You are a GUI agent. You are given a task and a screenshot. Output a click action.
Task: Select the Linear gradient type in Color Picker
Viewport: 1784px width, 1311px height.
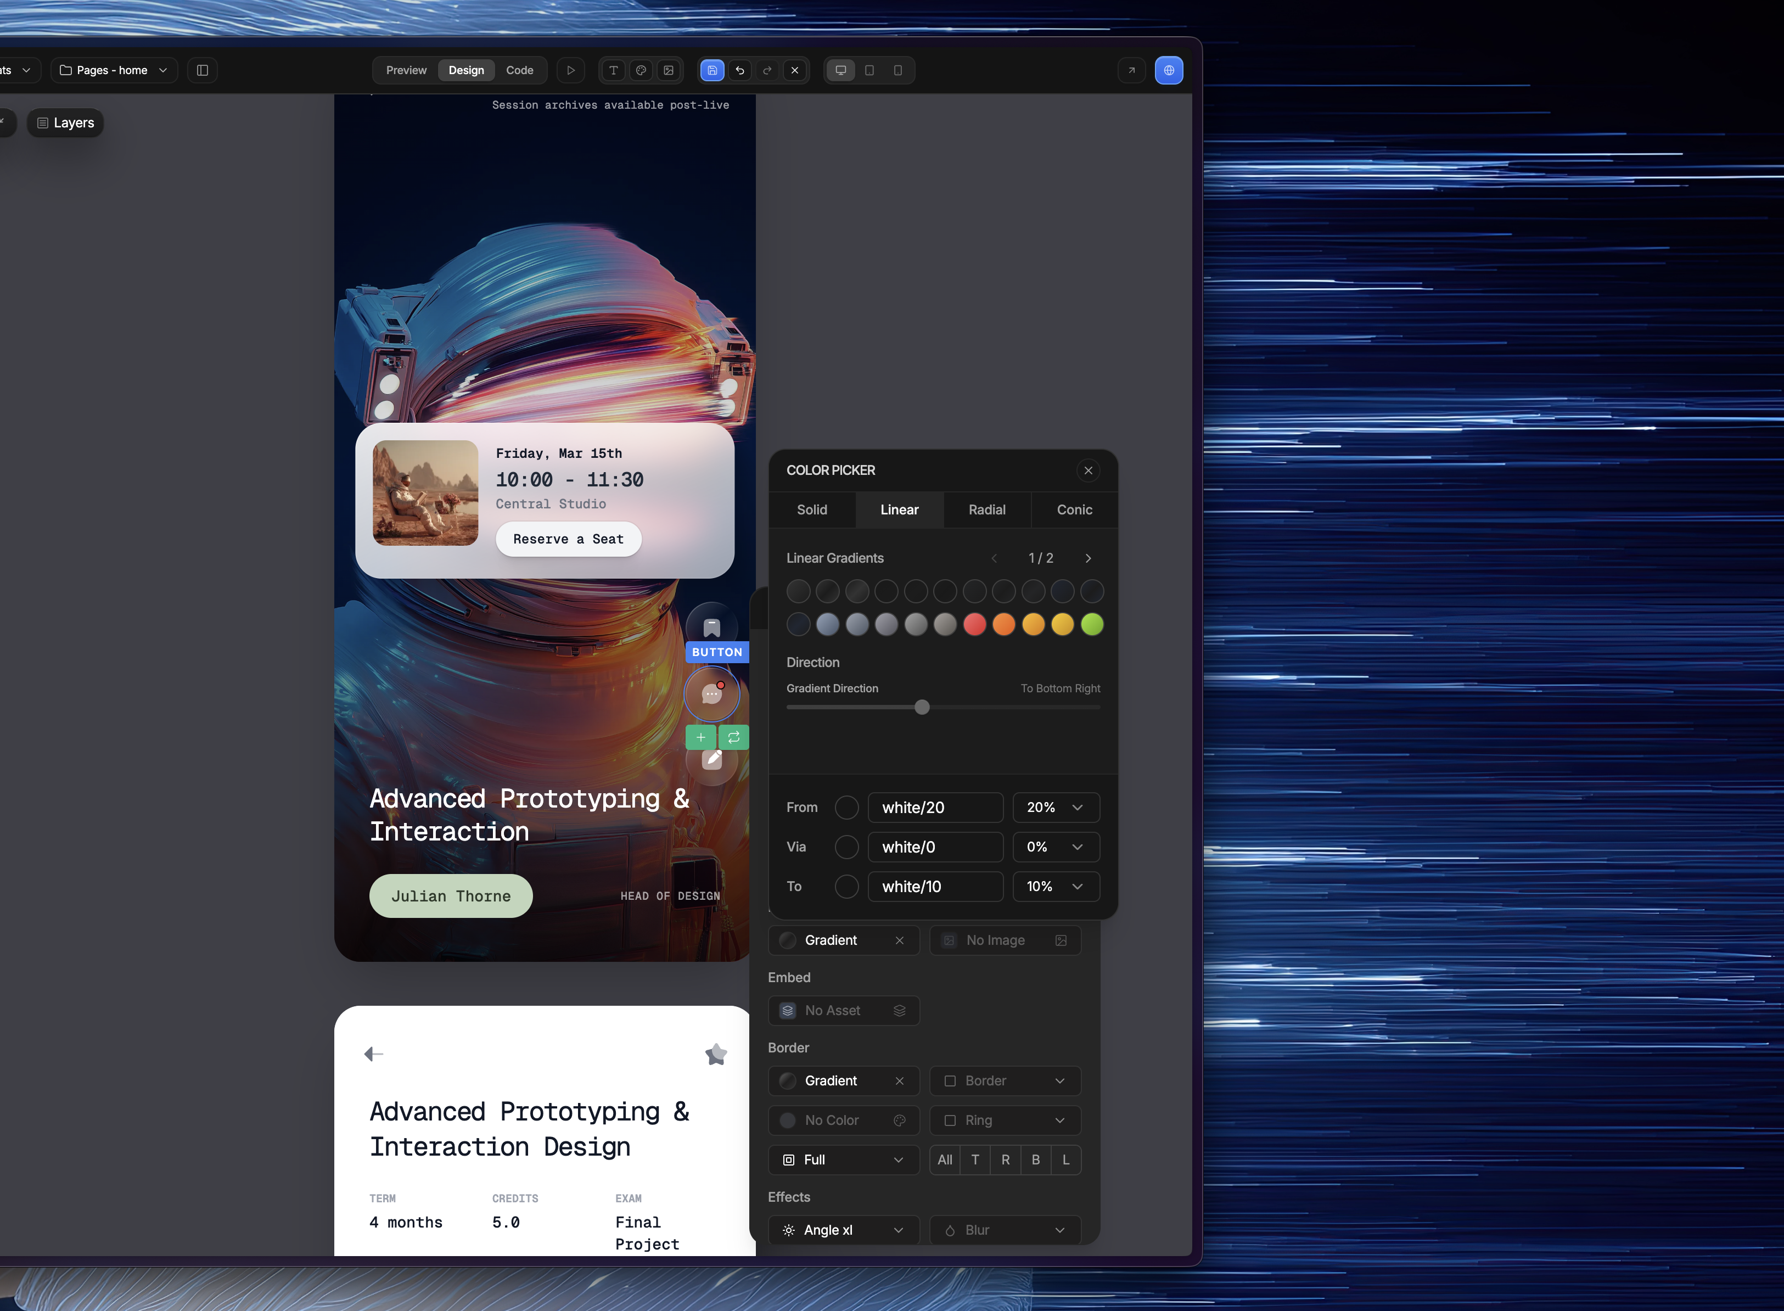pyautogui.click(x=900, y=509)
